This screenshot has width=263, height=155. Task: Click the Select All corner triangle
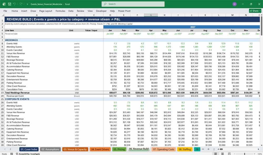[x=3, y=15]
